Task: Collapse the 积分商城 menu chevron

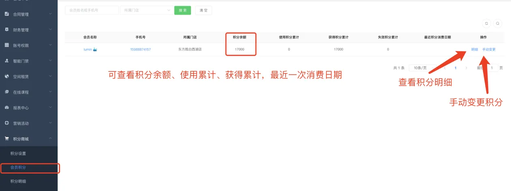Action: [x=50, y=139]
